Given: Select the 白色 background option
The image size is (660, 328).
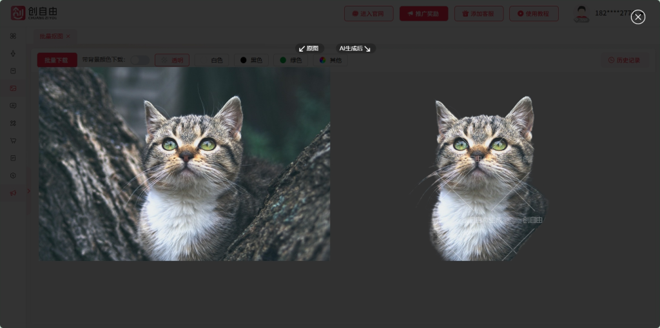Looking at the screenshot, I should (x=211, y=60).
